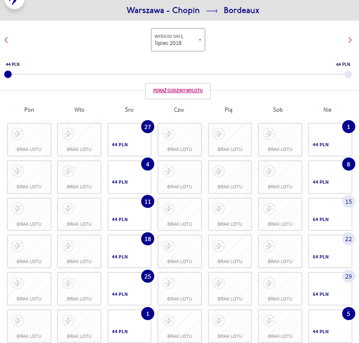This screenshot has width=359, height=343.
Task: Select Sunday 29 flight for 64 PLN
Action: point(330,289)
